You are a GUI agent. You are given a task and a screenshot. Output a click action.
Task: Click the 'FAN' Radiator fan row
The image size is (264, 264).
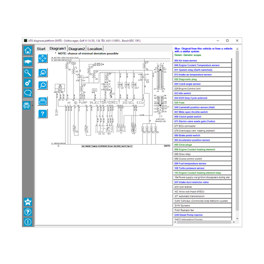202,210
